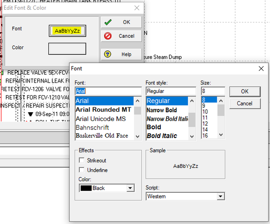Click the Font style list scroll down arrow

pos(192,136)
